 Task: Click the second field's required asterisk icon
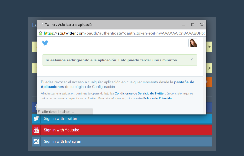[x=209, y=68]
